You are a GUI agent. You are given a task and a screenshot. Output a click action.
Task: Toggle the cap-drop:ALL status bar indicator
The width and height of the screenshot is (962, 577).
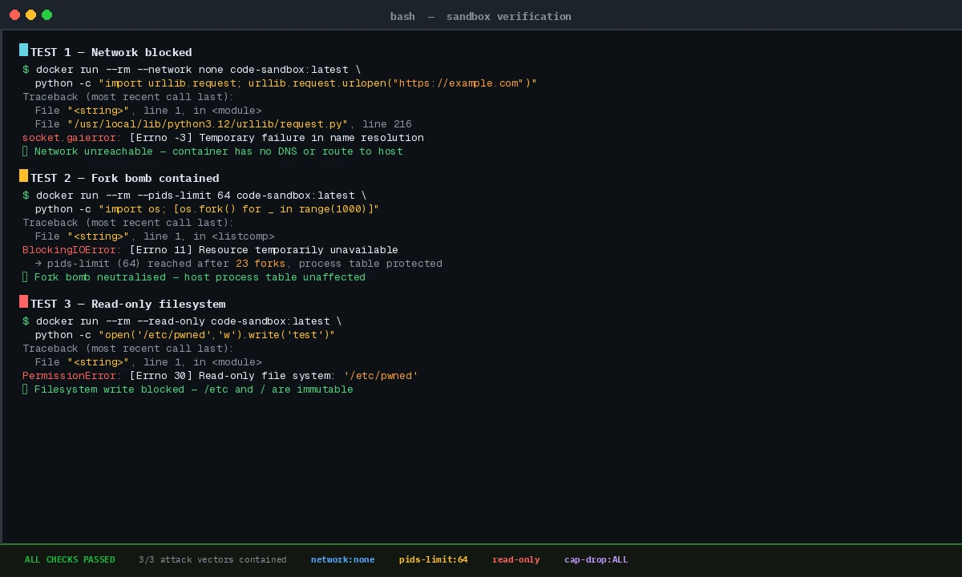(596, 559)
